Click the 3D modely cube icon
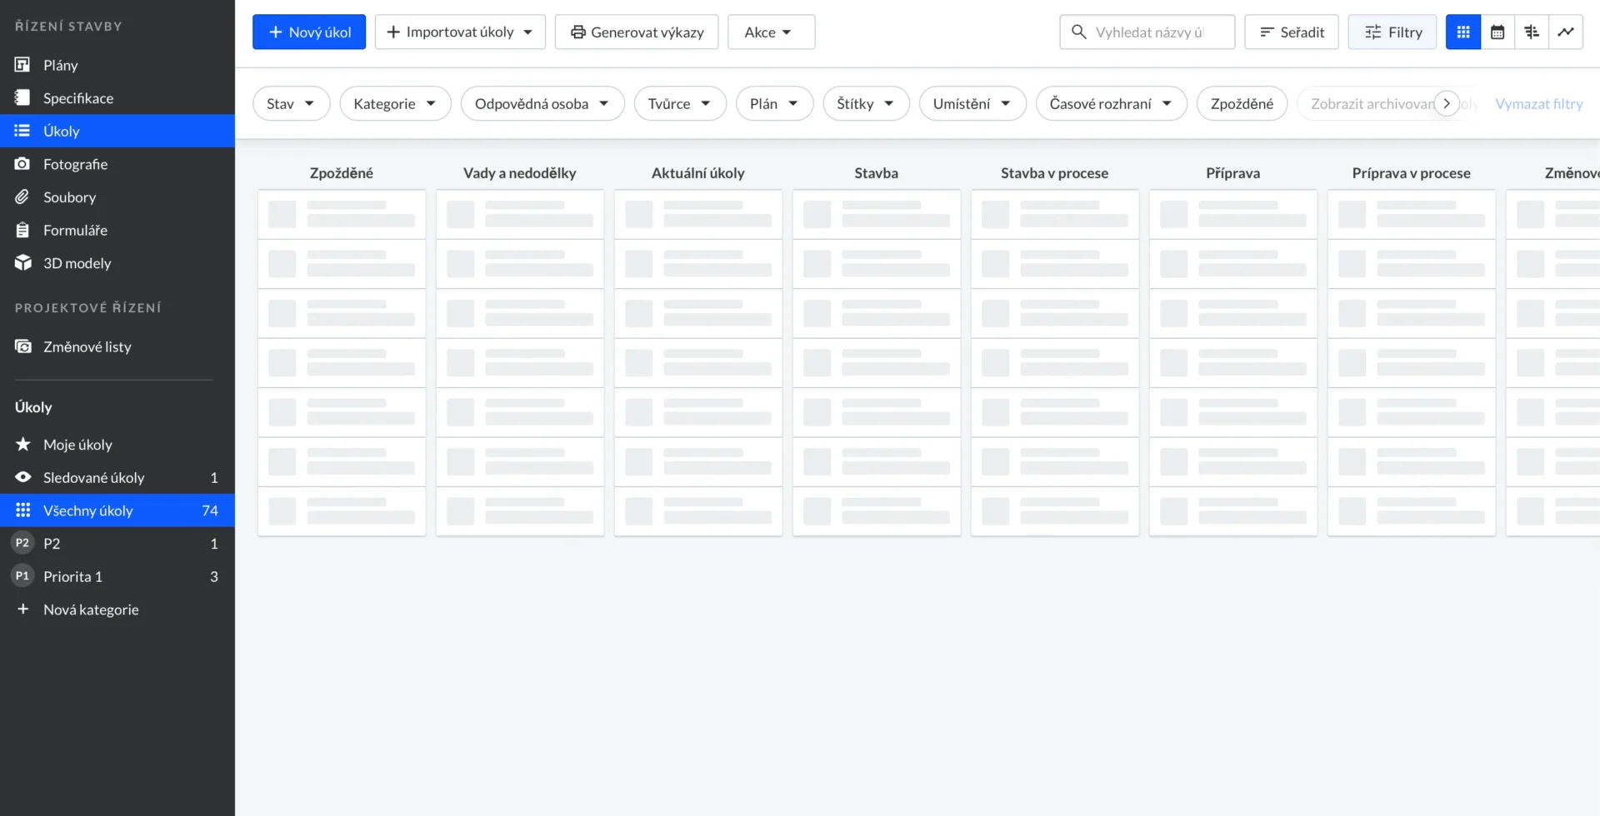Screen dimensions: 1600x816 point(22,263)
